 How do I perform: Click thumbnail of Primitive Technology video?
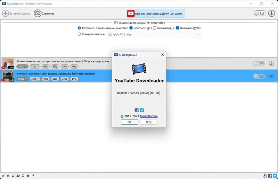click(x=8, y=76)
